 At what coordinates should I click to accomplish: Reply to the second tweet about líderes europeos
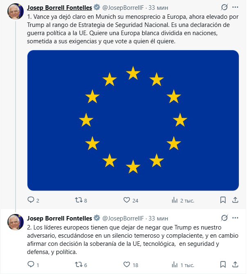31,265
